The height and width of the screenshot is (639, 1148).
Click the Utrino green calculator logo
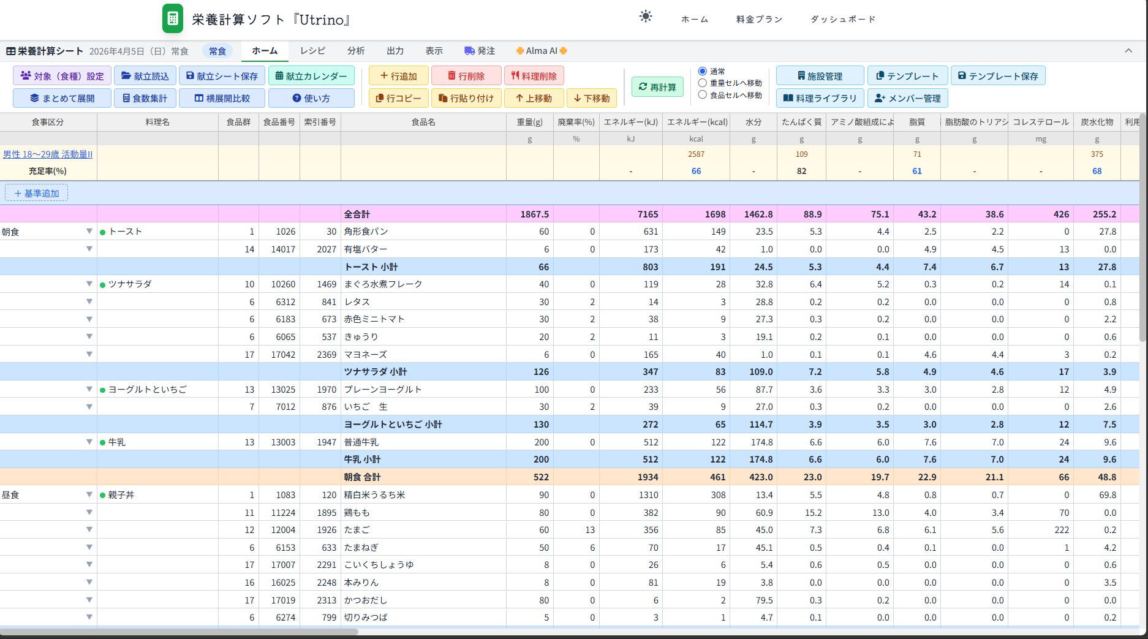(x=173, y=18)
